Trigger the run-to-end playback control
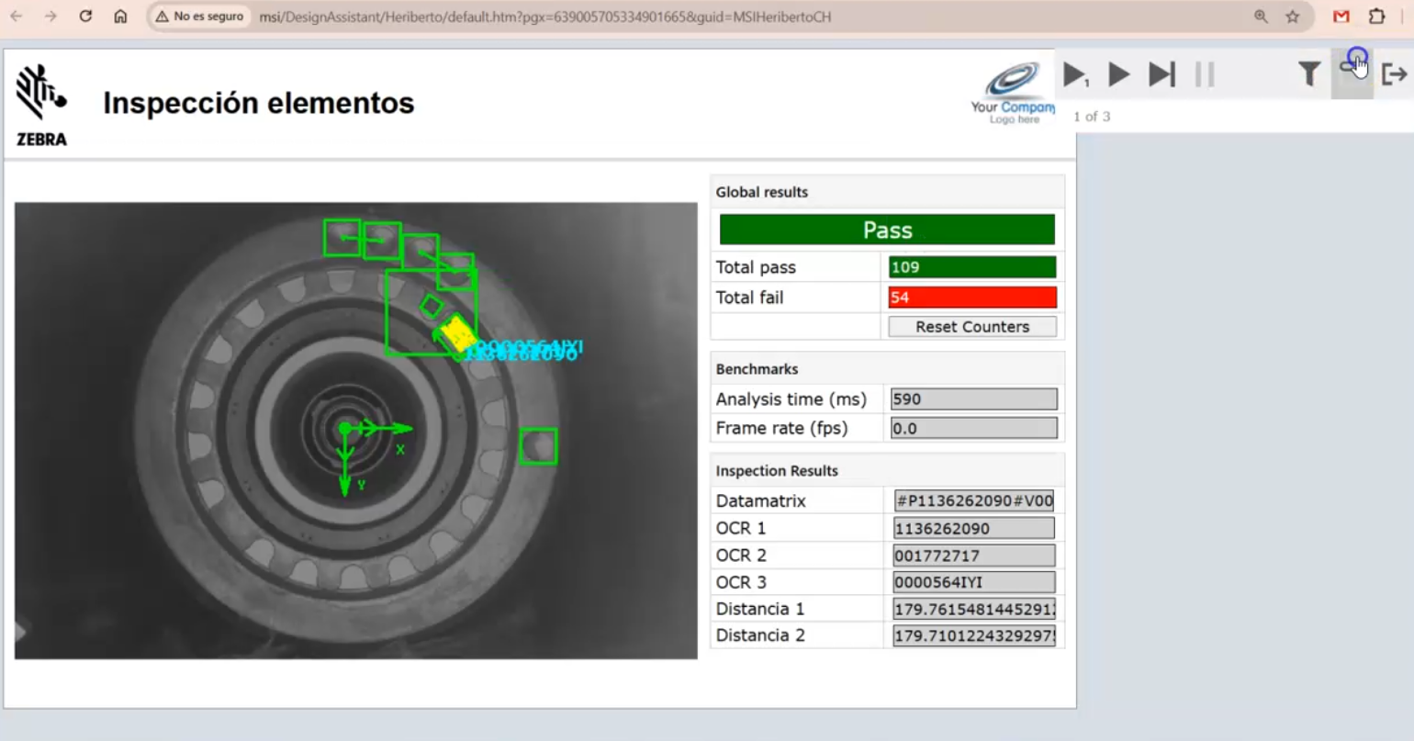Viewport: 1414px width, 741px height. [x=1161, y=75]
